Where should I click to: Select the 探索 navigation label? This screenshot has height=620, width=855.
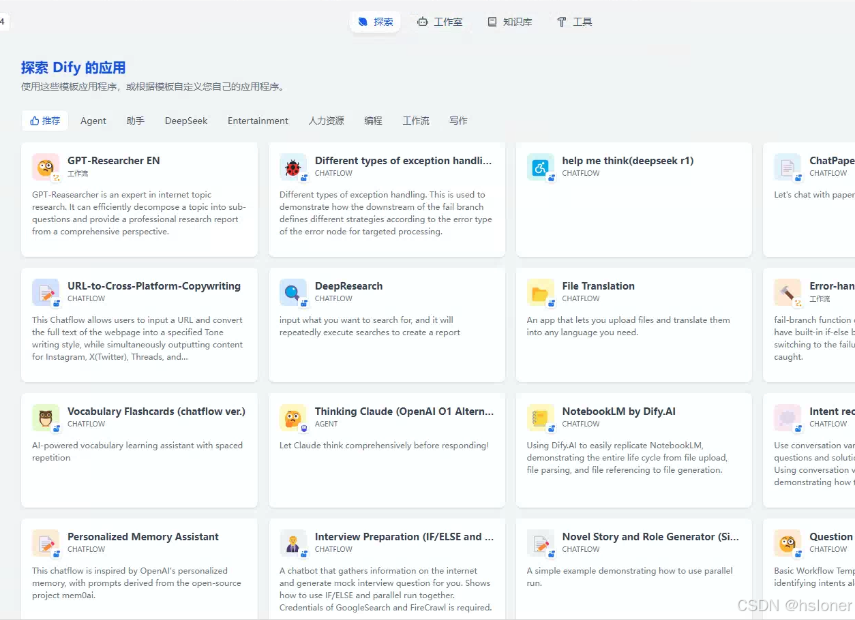(x=383, y=22)
